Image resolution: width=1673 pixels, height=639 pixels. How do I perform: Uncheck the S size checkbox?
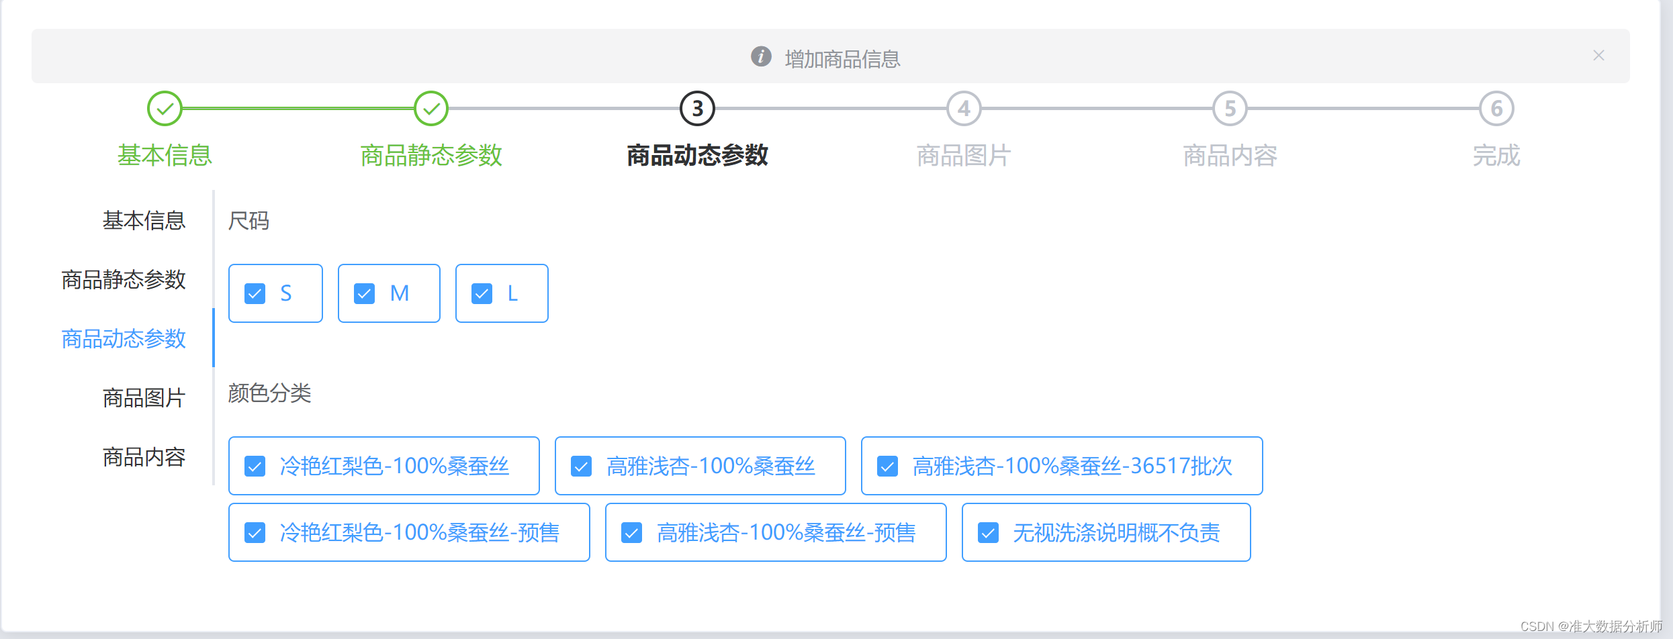point(255,293)
